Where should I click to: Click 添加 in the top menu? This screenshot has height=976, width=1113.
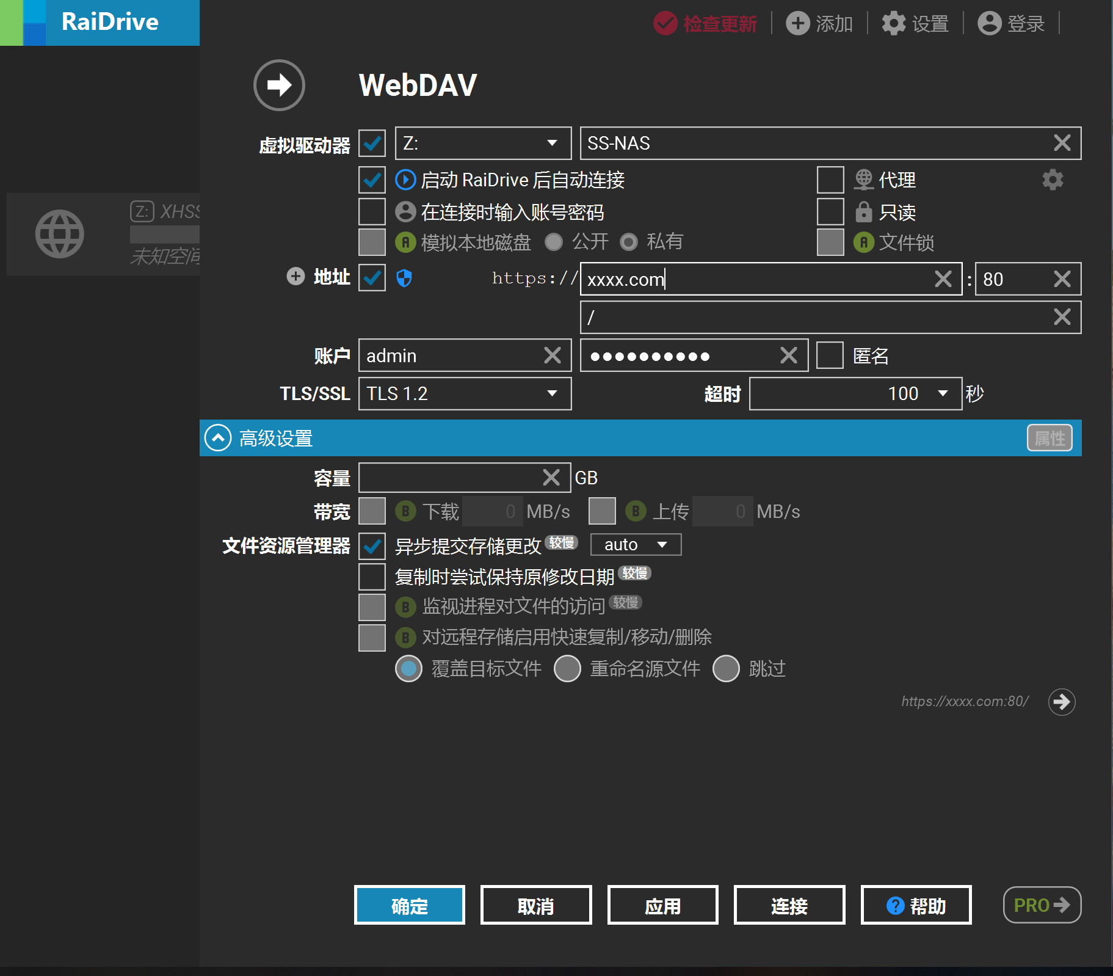[834, 24]
